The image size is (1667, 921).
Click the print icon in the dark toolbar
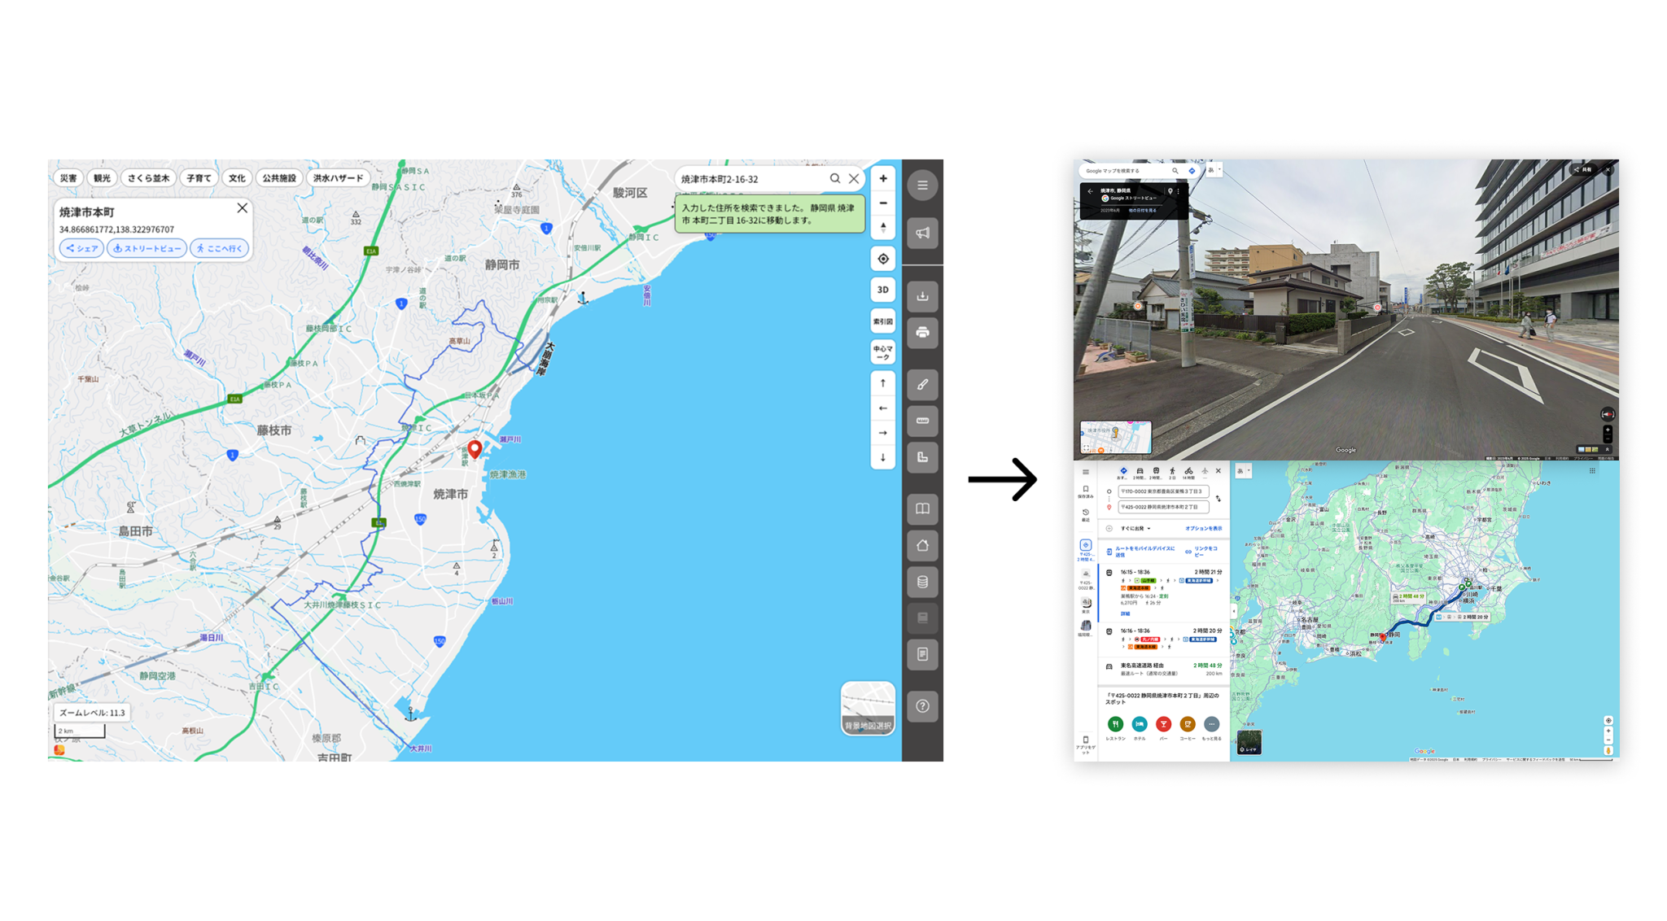pos(922,334)
